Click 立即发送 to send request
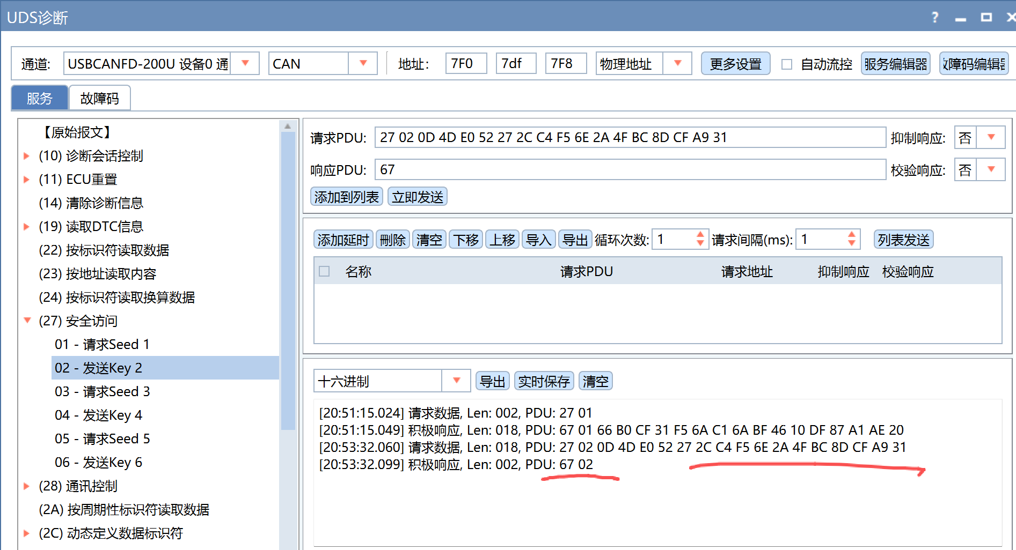 (x=418, y=197)
